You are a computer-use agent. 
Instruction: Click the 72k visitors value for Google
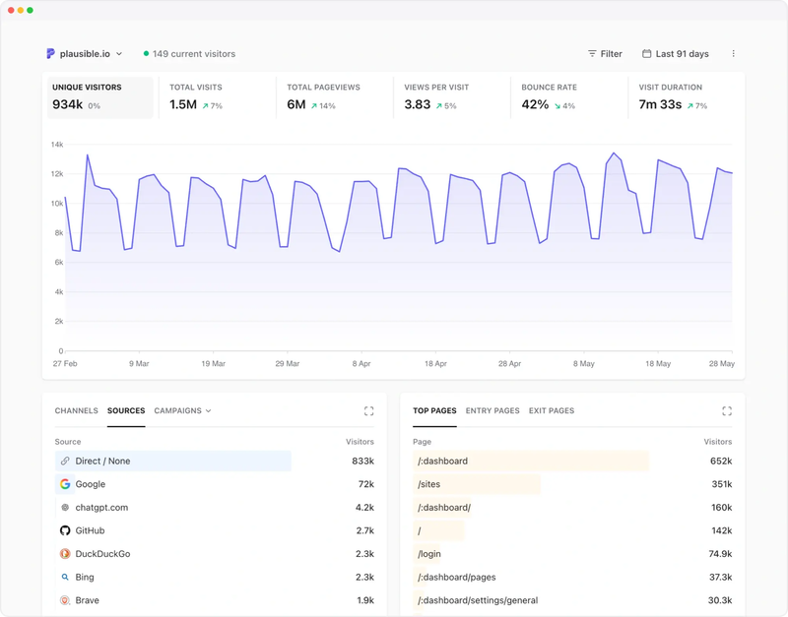(365, 484)
